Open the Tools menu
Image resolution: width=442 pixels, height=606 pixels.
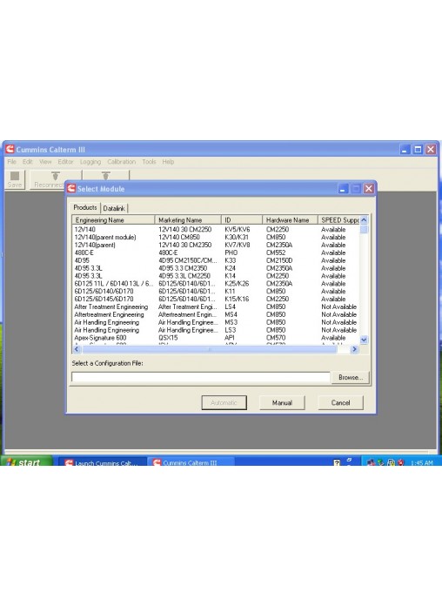(x=149, y=162)
